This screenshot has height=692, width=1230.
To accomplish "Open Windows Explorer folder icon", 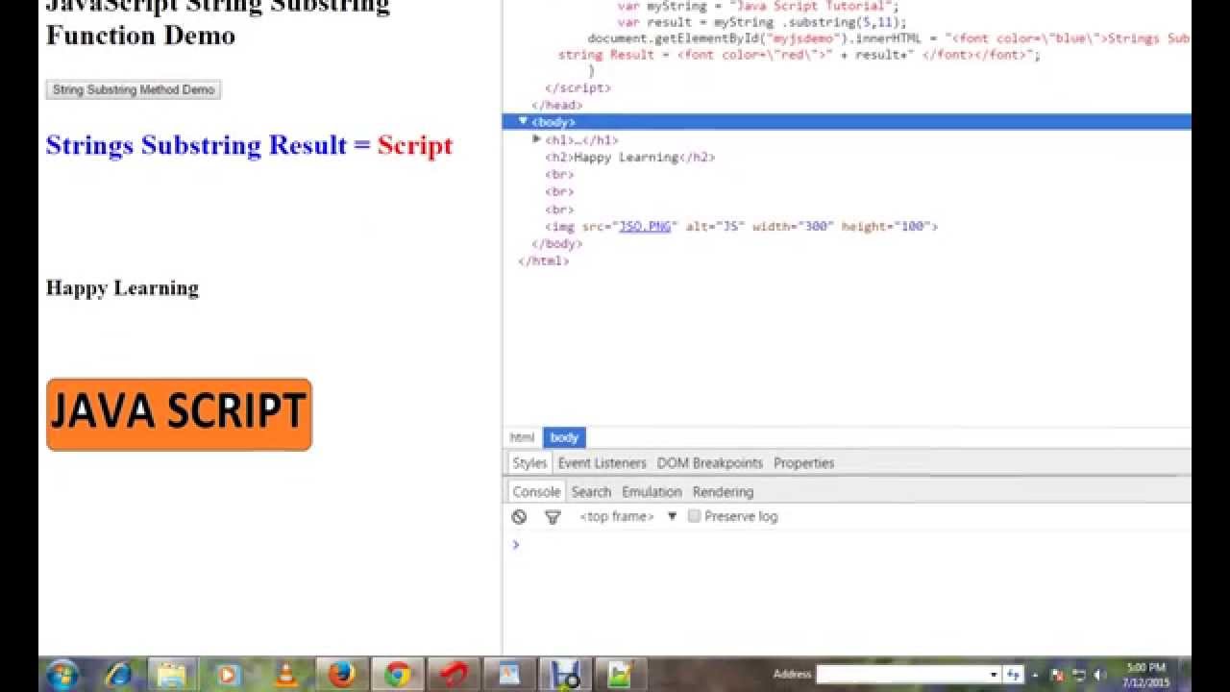I will click(x=172, y=675).
